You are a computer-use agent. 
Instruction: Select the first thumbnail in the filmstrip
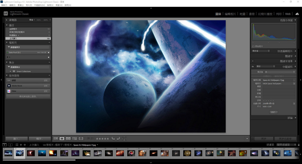(8, 153)
